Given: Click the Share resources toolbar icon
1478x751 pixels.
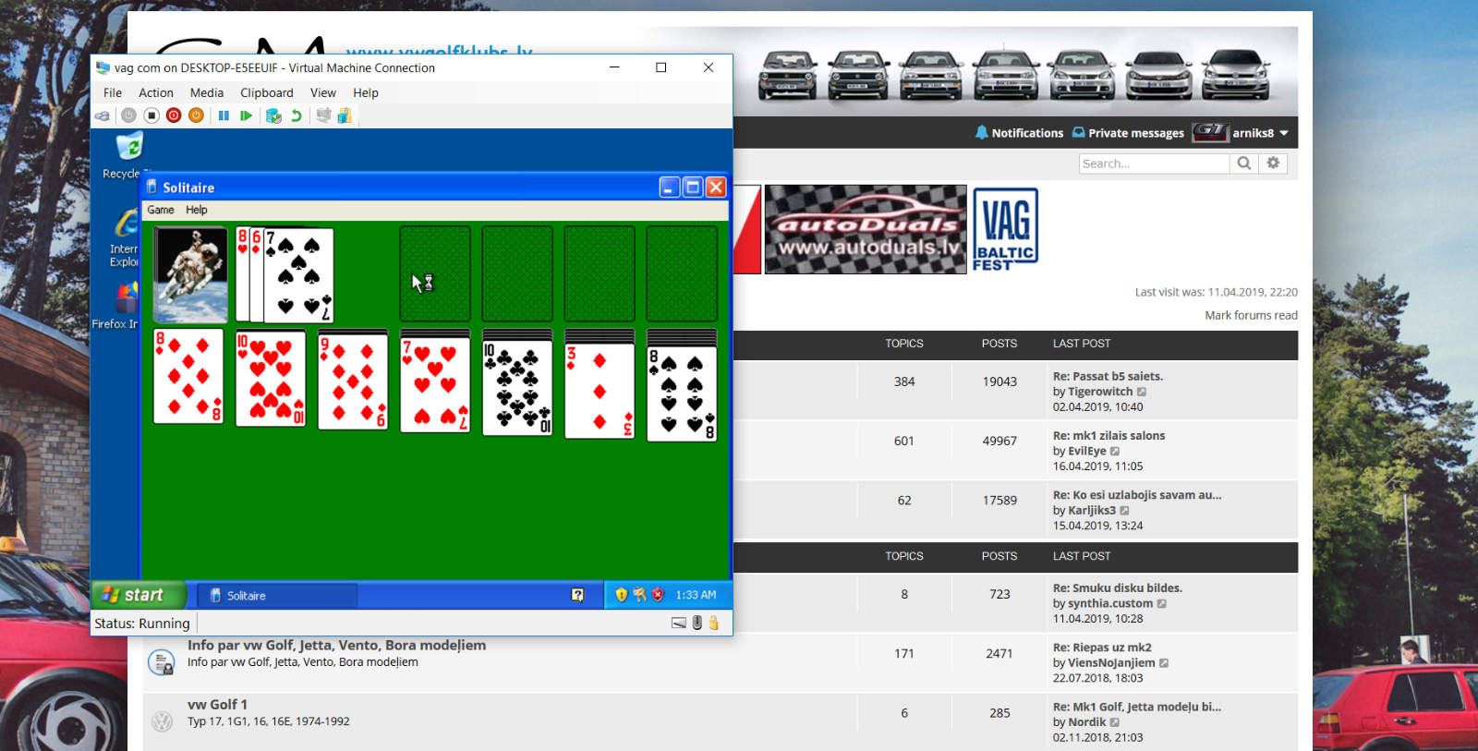Looking at the screenshot, I should click(345, 115).
